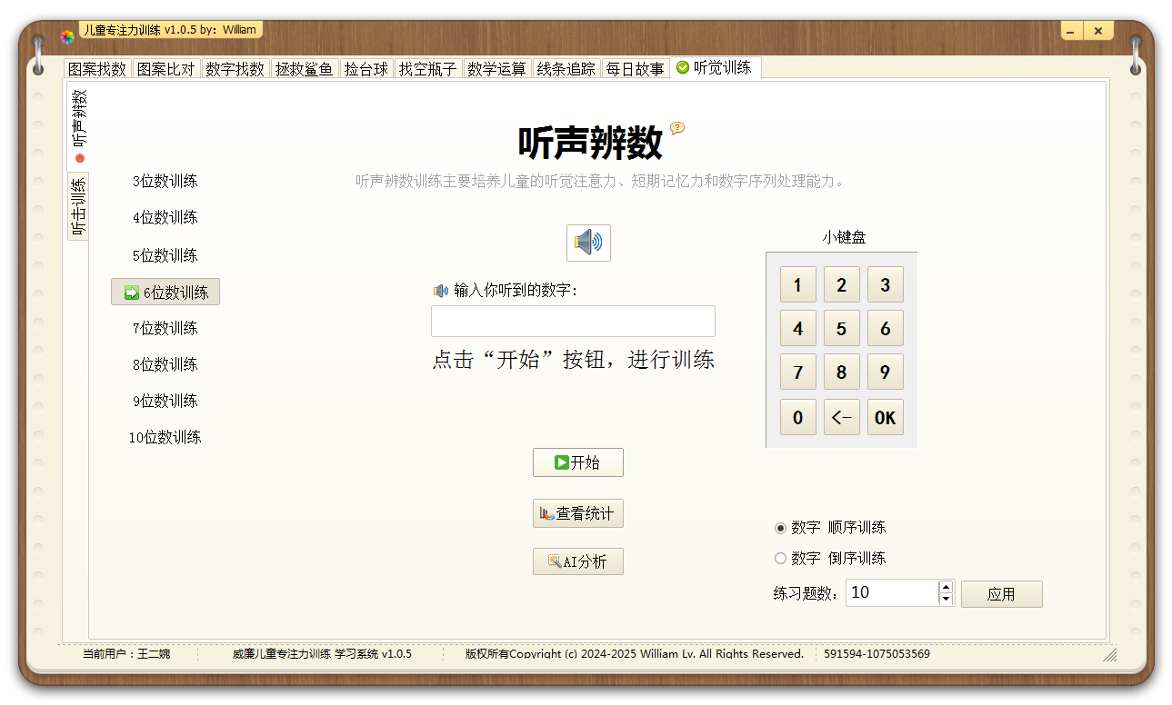
Task: Switch to the 数字找数 tab
Action: click(235, 69)
